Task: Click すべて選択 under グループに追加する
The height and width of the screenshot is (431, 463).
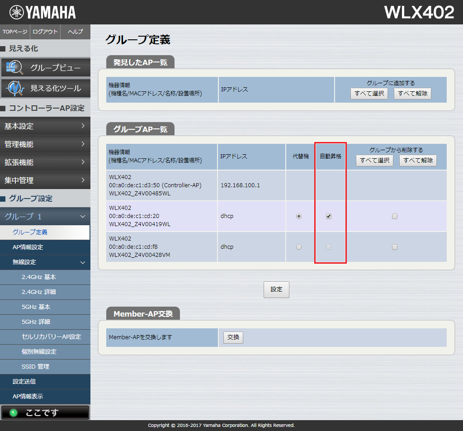Action: pyautogui.click(x=369, y=94)
